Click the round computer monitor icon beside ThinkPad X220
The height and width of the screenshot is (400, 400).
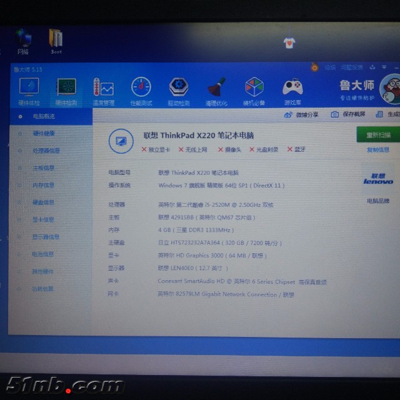click(x=121, y=141)
